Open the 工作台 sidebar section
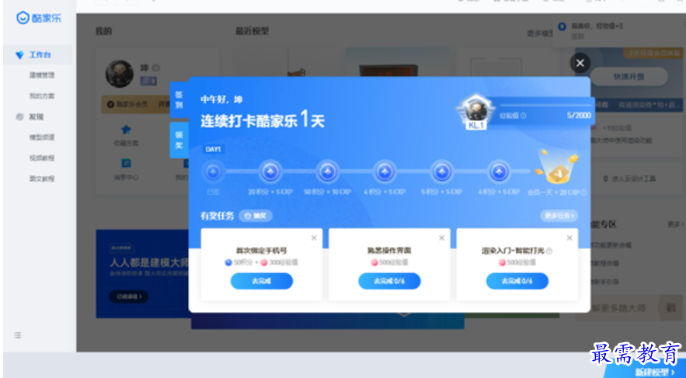Viewport: 686px width, 378px height. click(x=37, y=54)
